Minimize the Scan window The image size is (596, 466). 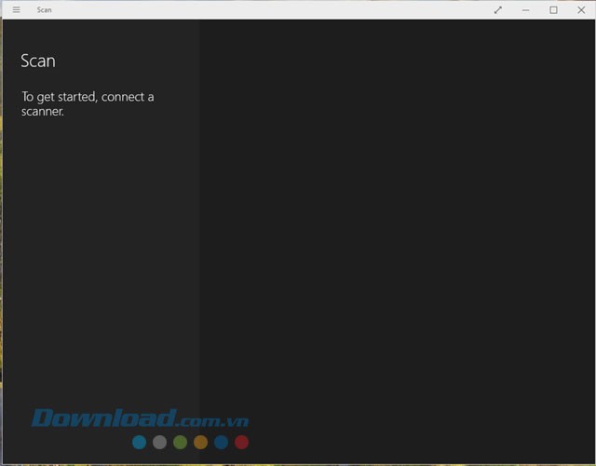pyautogui.click(x=525, y=10)
